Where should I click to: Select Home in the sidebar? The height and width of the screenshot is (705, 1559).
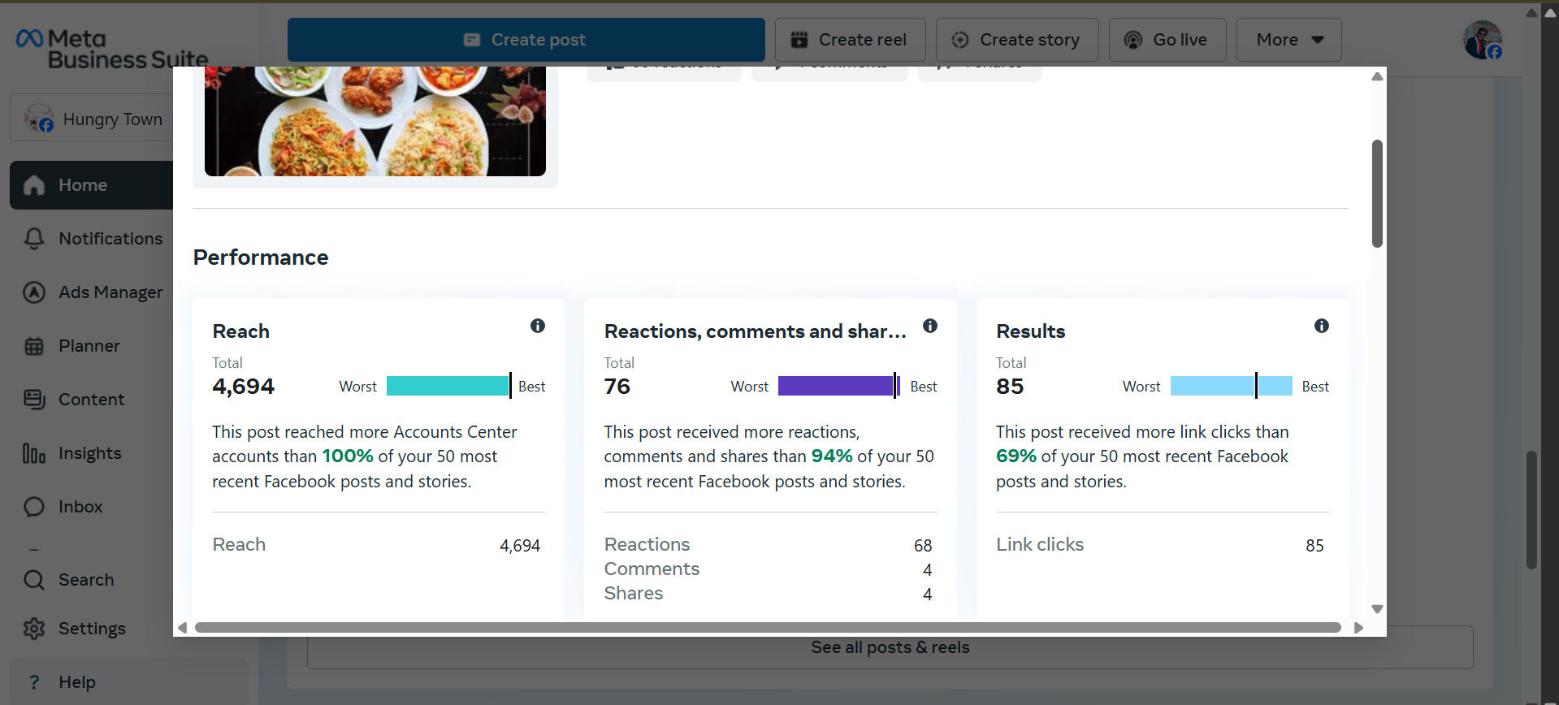[83, 185]
